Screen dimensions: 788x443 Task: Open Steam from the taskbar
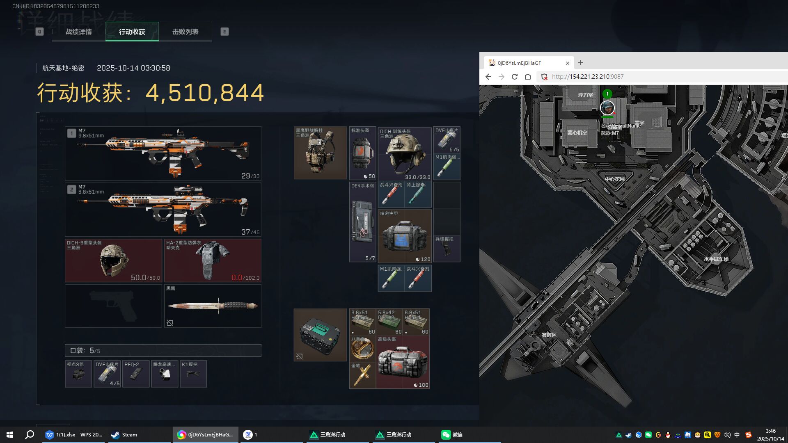coord(124,435)
